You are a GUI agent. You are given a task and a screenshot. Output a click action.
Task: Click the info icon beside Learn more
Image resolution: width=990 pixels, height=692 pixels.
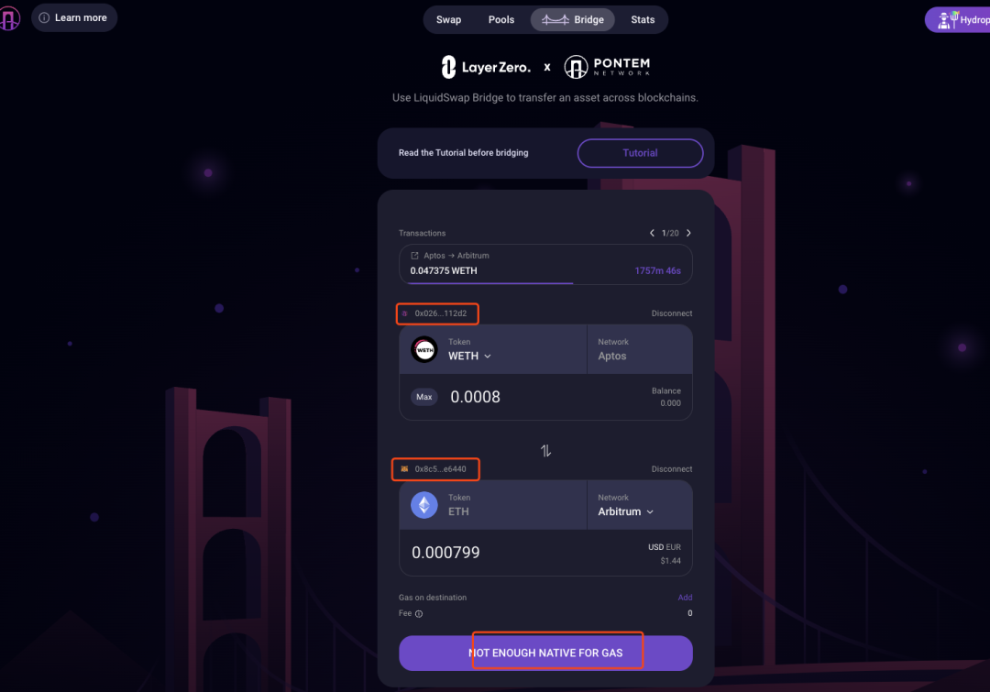point(44,17)
